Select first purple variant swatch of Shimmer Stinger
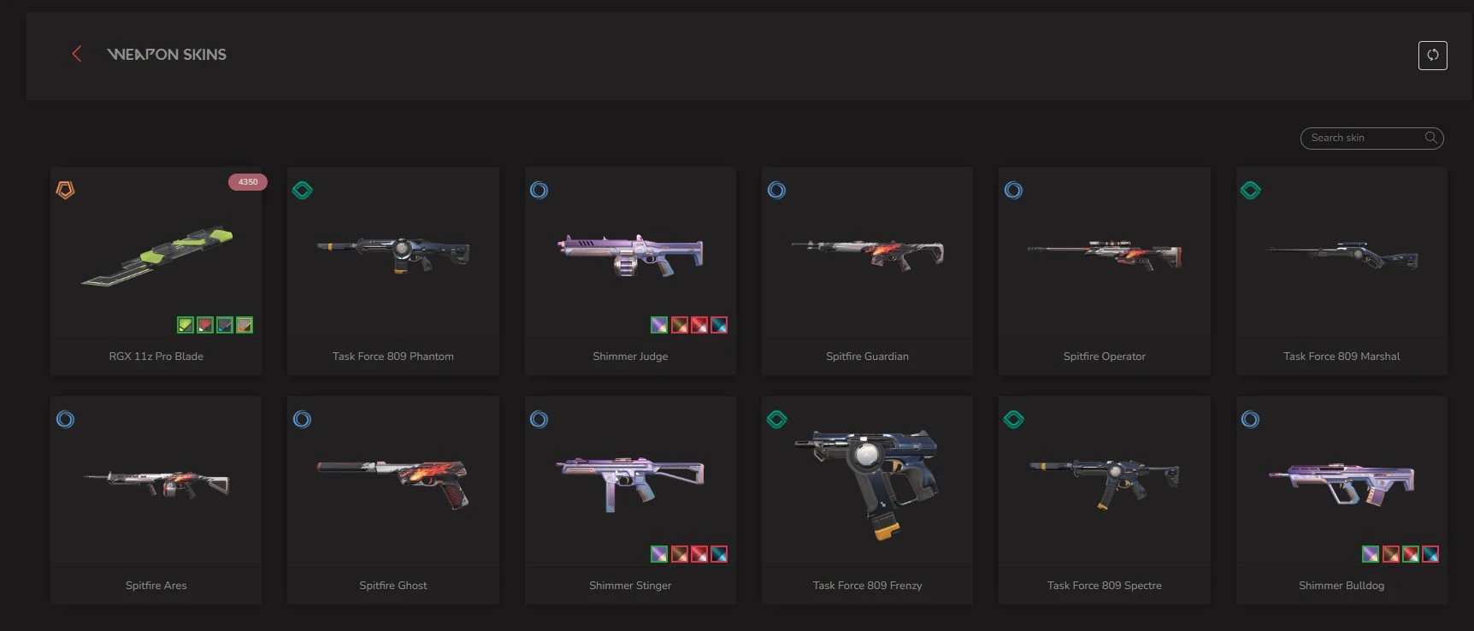 (659, 554)
